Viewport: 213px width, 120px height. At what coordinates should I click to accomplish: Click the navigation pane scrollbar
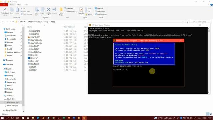click(x=23, y=67)
